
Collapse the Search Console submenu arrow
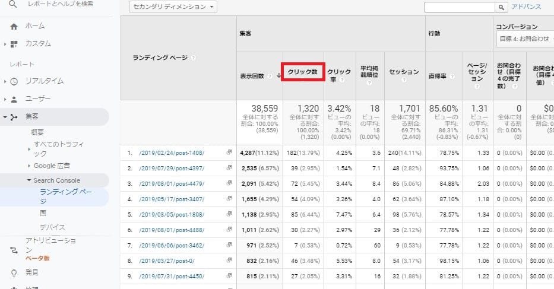coord(29,180)
